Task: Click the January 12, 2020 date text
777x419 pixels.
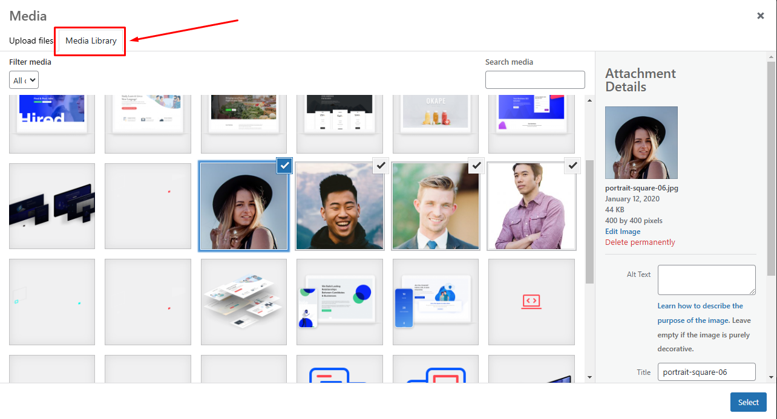Action: 632,199
